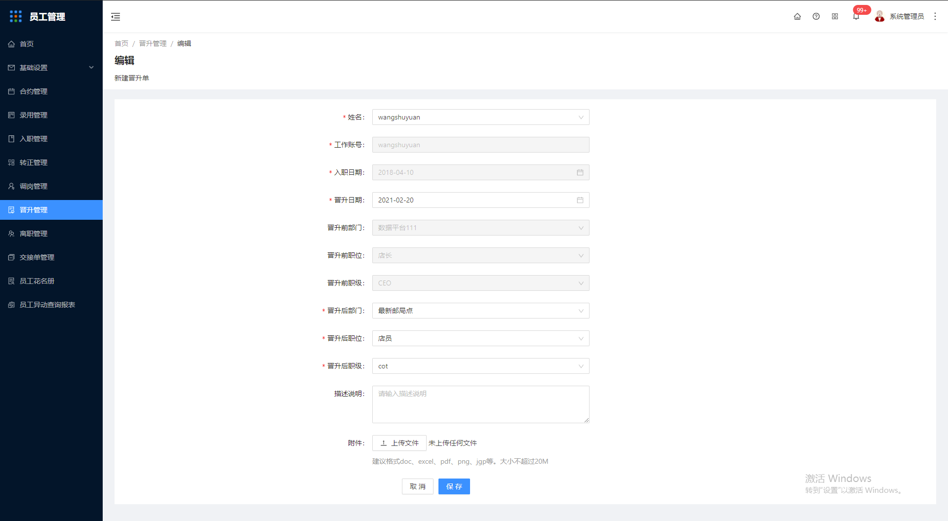Image resolution: width=948 pixels, height=521 pixels.
Task: Open 员工花名册 in the sidebar
Action: tap(51, 281)
